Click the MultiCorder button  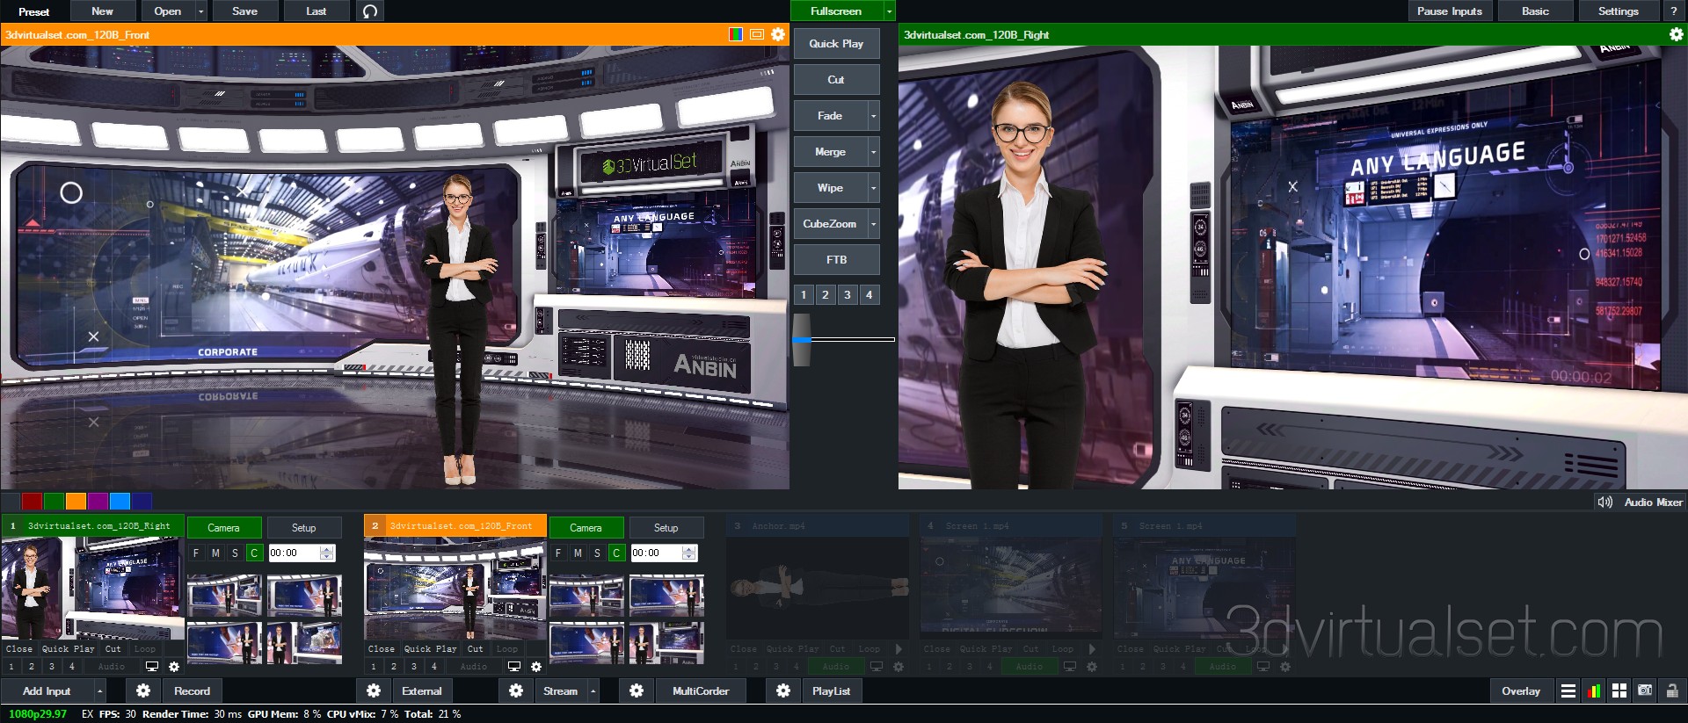pyautogui.click(x=701, y=691)
